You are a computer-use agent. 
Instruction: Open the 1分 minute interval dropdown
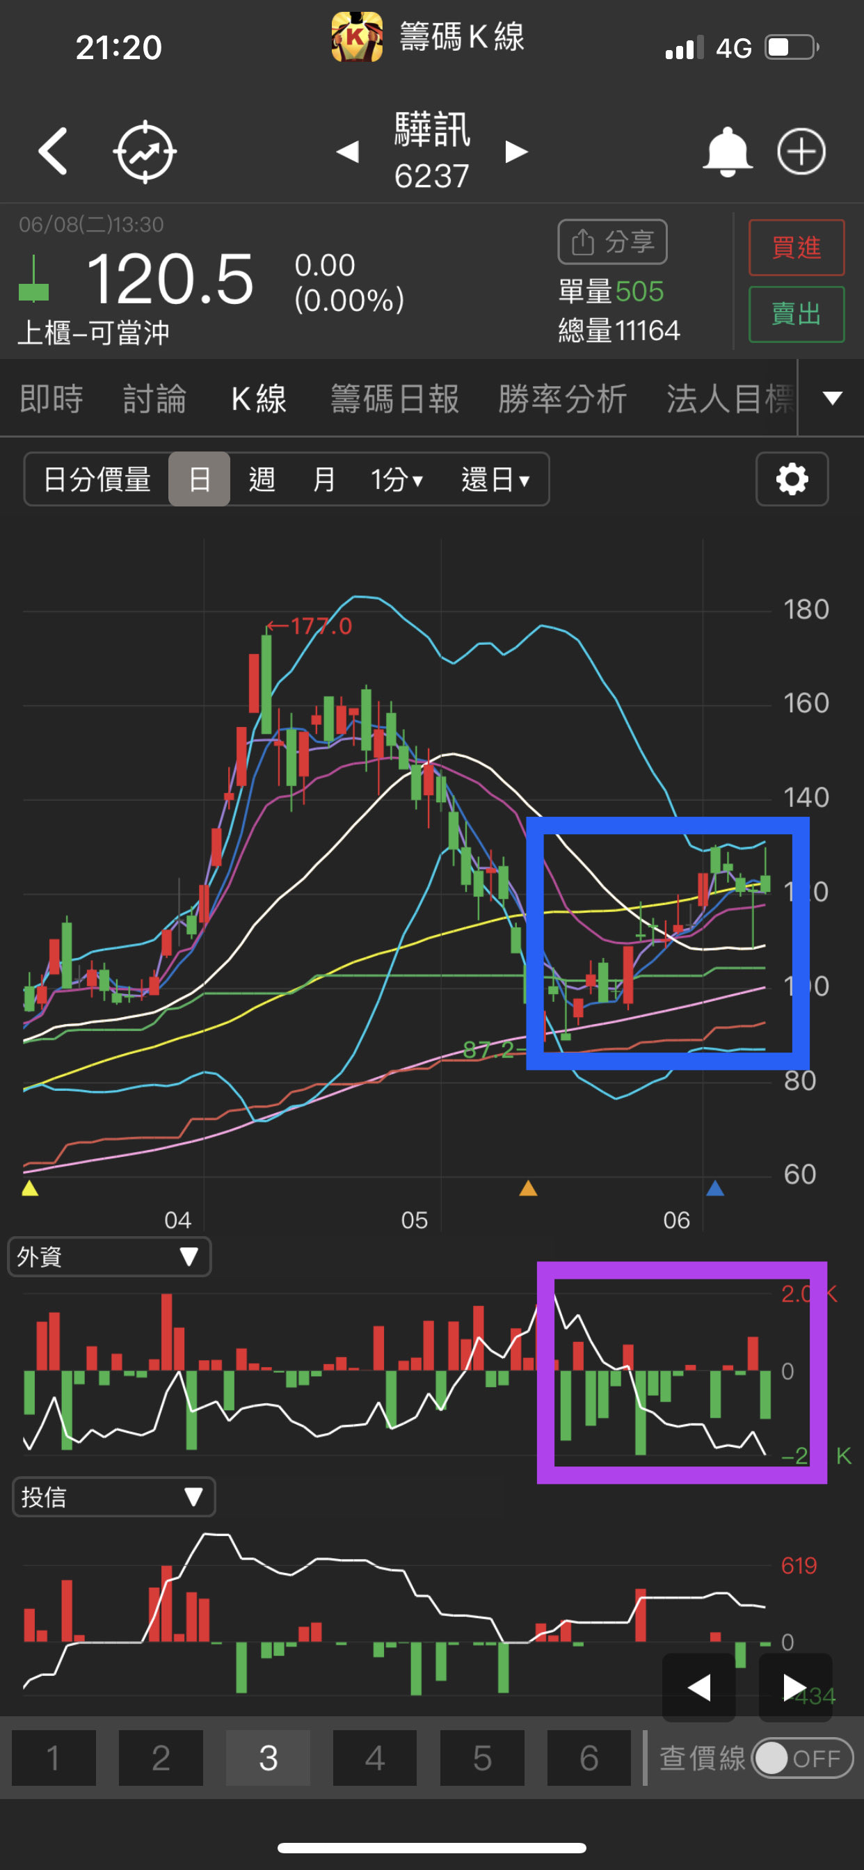397,479
